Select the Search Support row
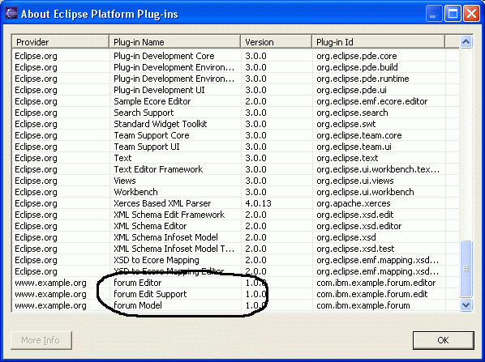Viewport: 485px width, 362px height. coord(235,113)
